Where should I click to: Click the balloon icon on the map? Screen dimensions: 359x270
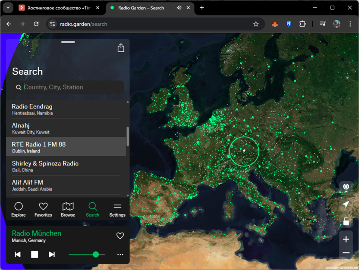346,187
